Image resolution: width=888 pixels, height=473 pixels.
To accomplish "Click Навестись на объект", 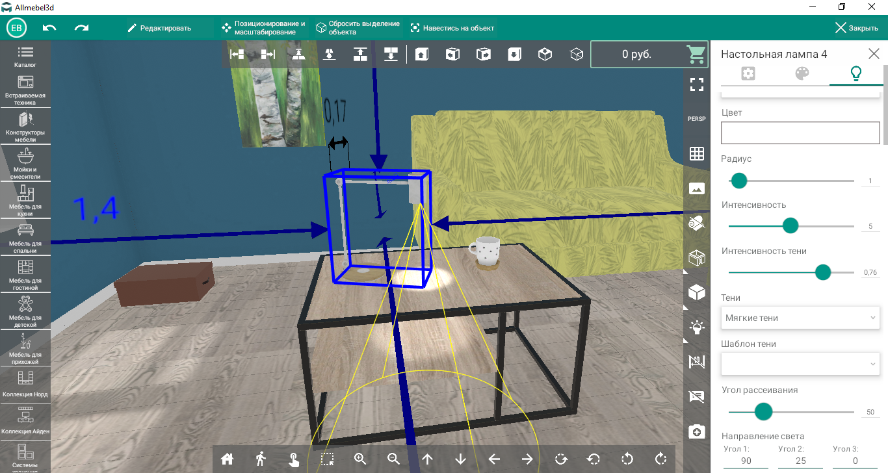I will pyautogui.click(x=452, y=28).
